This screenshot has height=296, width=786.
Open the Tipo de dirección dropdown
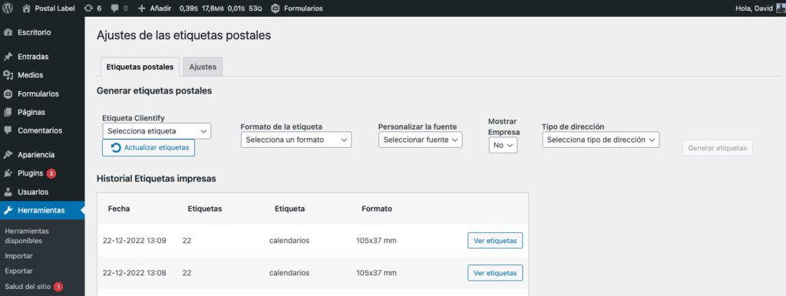[600, 140]
